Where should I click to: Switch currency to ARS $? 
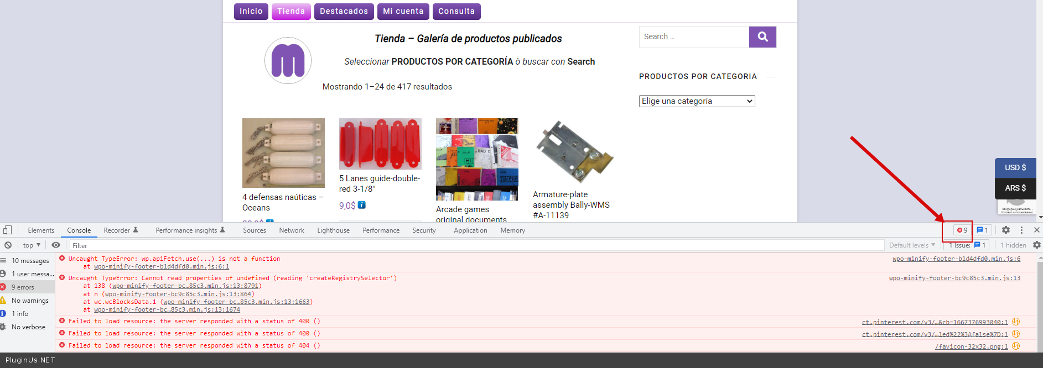(1015, 188)
